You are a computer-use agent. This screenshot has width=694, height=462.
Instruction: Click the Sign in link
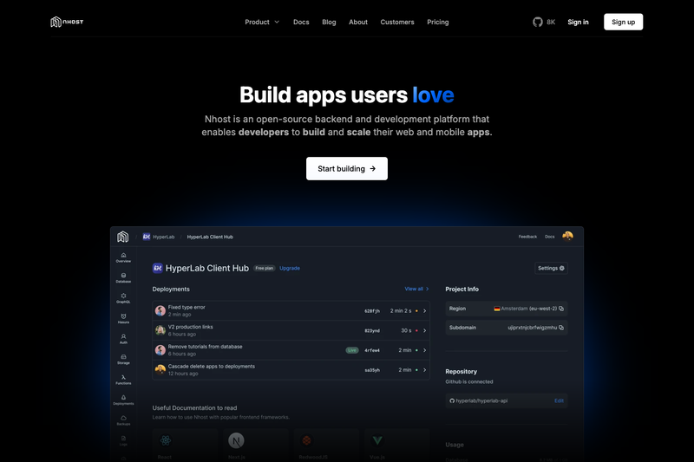578,23
